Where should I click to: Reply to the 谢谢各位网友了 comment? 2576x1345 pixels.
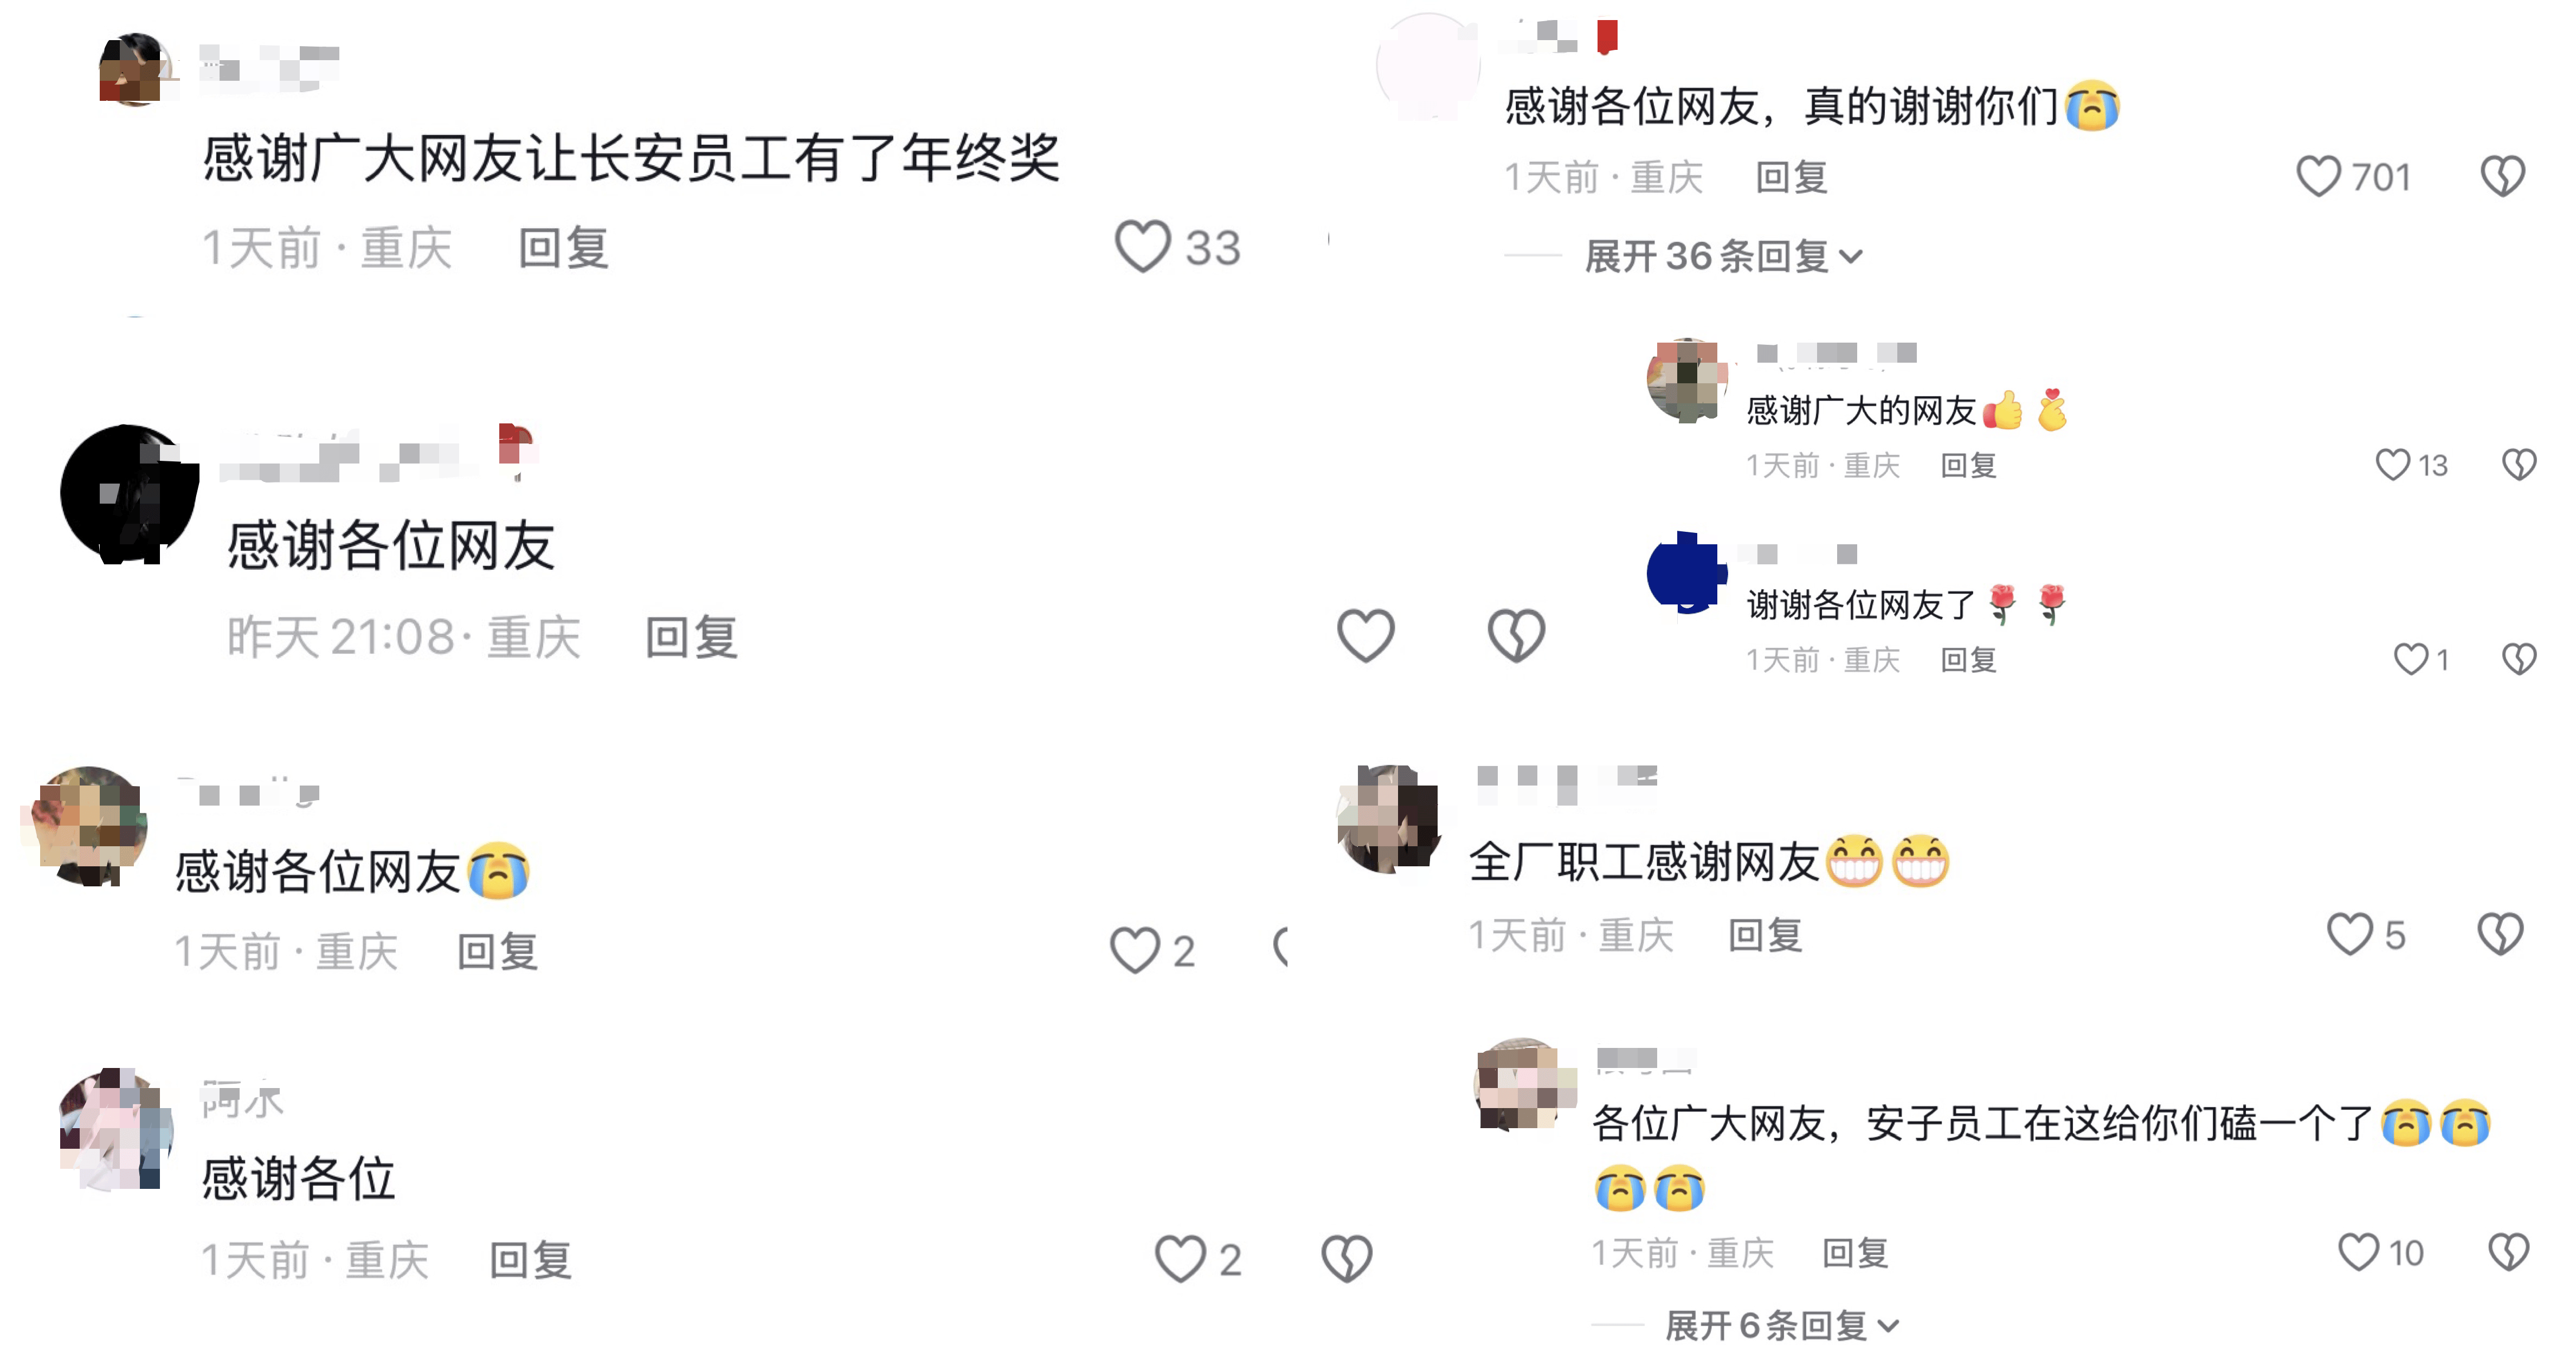1968,660
